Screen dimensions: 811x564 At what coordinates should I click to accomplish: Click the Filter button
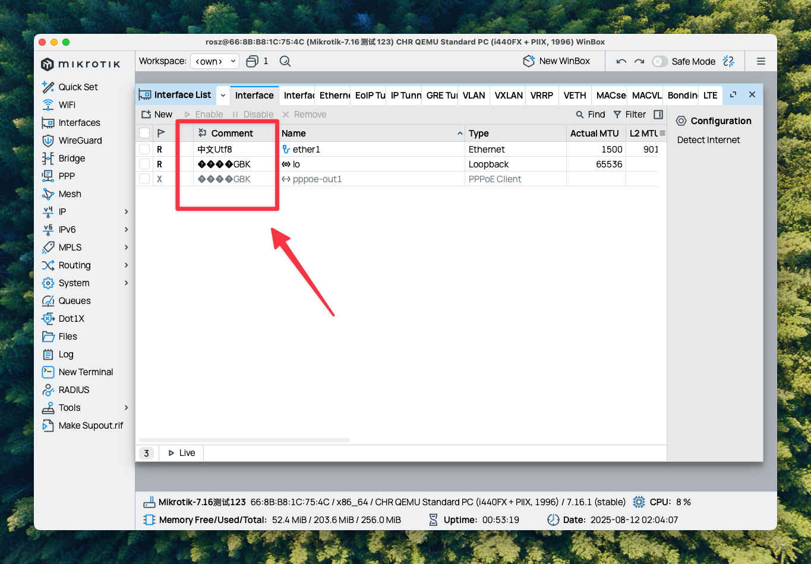click(629, 115)
